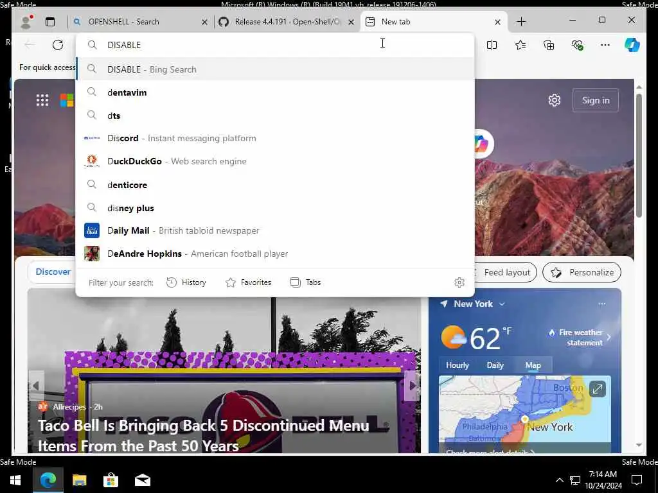658x493 pixels.
Task: Filter search by Tabs
Action: pyautogui.click(x=305, y=282)
